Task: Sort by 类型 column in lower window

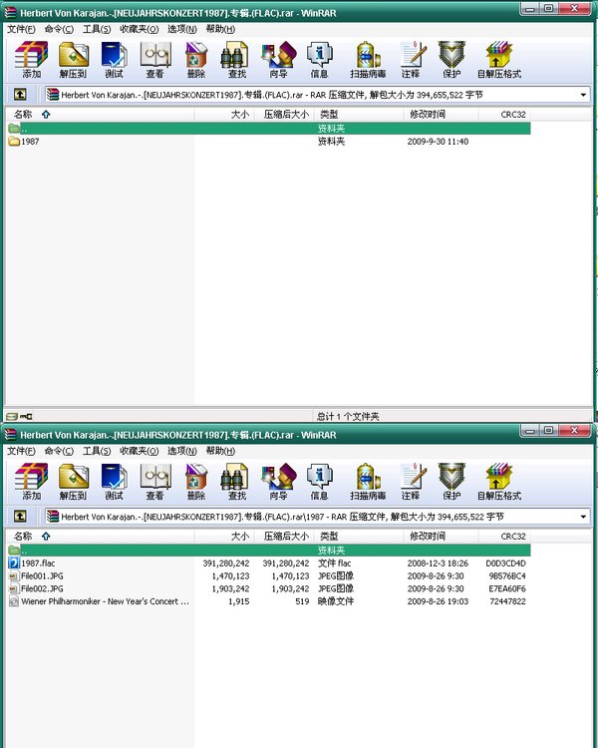Action: point(359,536)
